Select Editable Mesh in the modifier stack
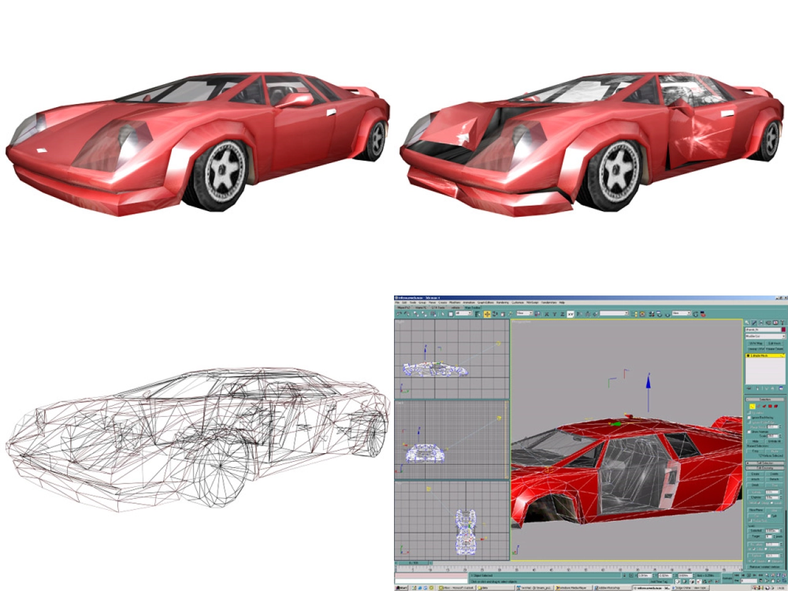The width and height of the screenshot is (788, 591). pyautogui.click(x=765, y=355)
